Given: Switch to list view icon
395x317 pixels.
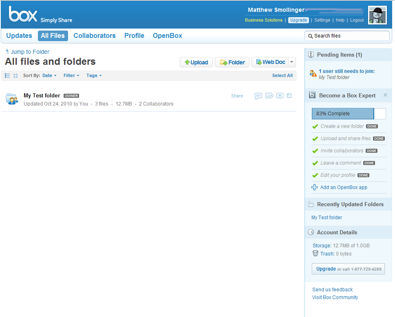Looking at the screenshot, I should 7,75.
